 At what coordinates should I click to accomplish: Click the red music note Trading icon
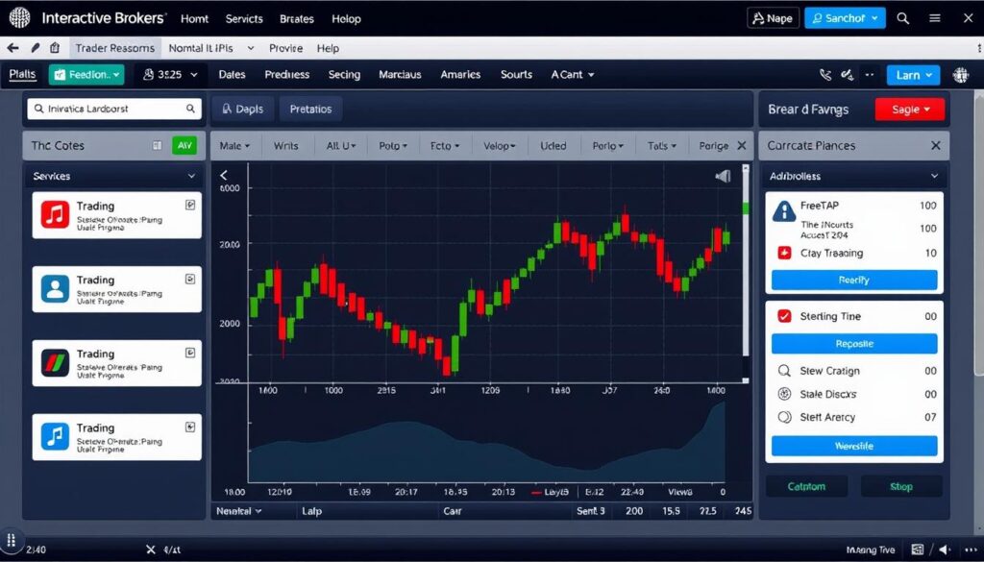click(55, 214)
